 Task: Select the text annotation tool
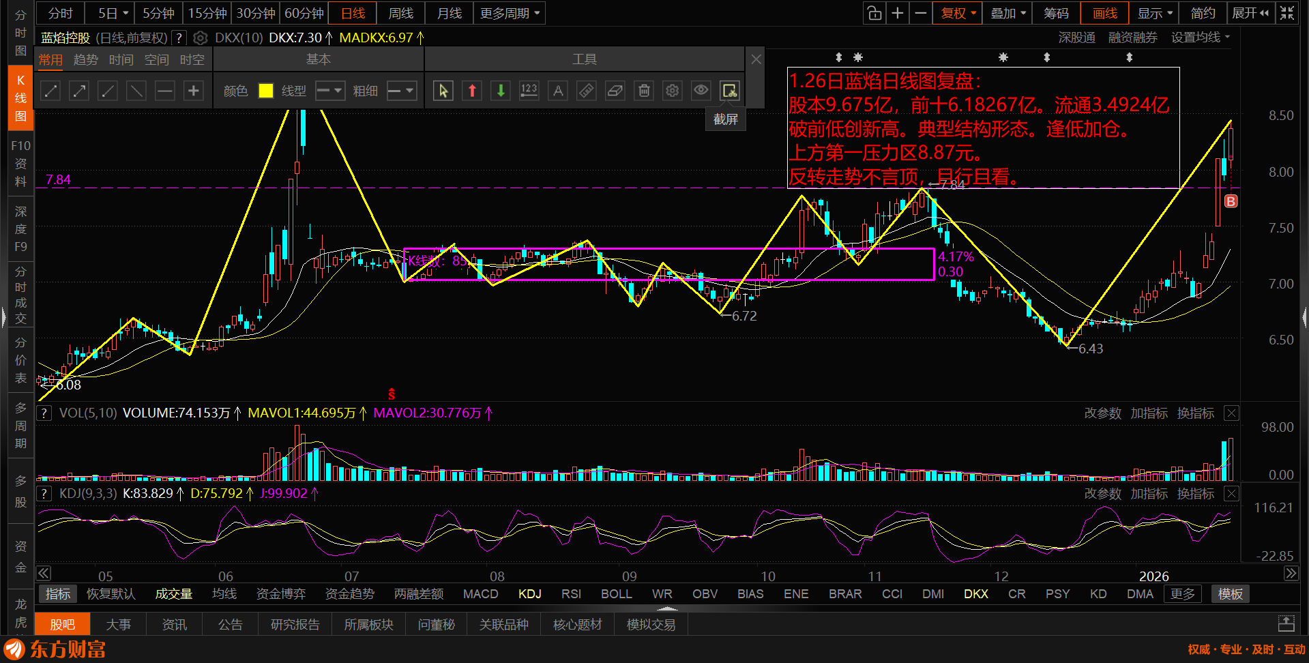pyautogui.click(x=558, y=91)
